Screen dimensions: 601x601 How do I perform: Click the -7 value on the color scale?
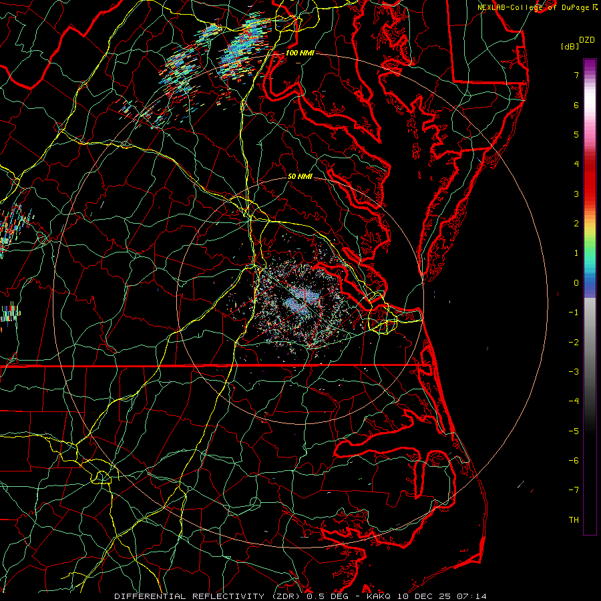click(x=574, y=490)
